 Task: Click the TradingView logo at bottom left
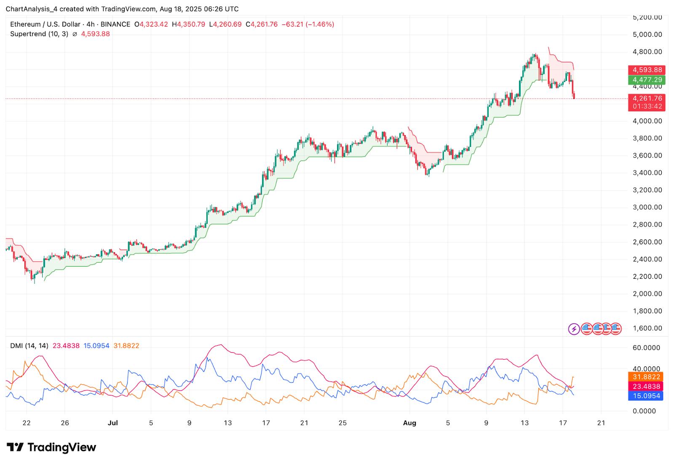point(51,447)
